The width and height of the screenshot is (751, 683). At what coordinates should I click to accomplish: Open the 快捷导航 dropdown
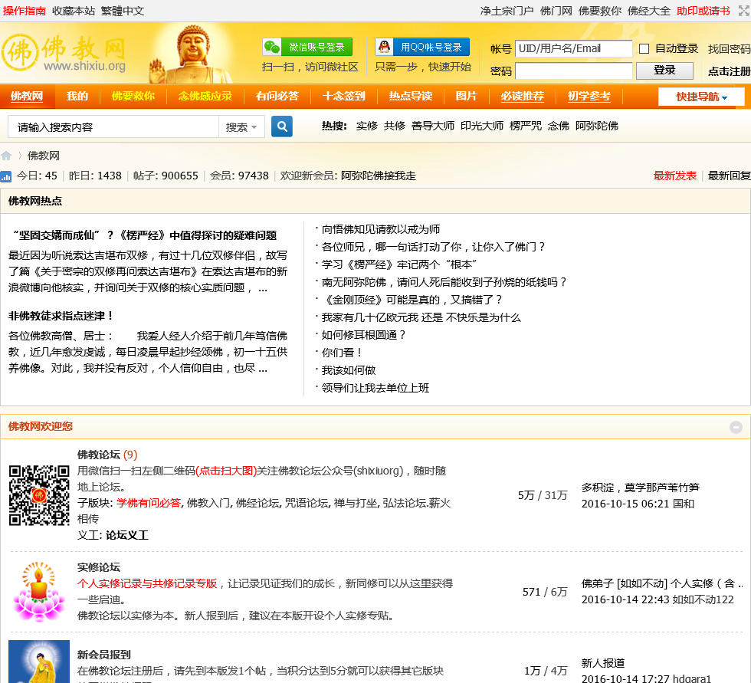701,97
